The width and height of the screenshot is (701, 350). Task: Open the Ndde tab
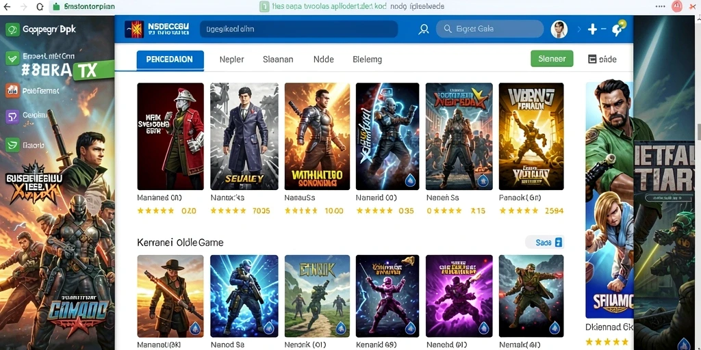click(x=324, y=59)
